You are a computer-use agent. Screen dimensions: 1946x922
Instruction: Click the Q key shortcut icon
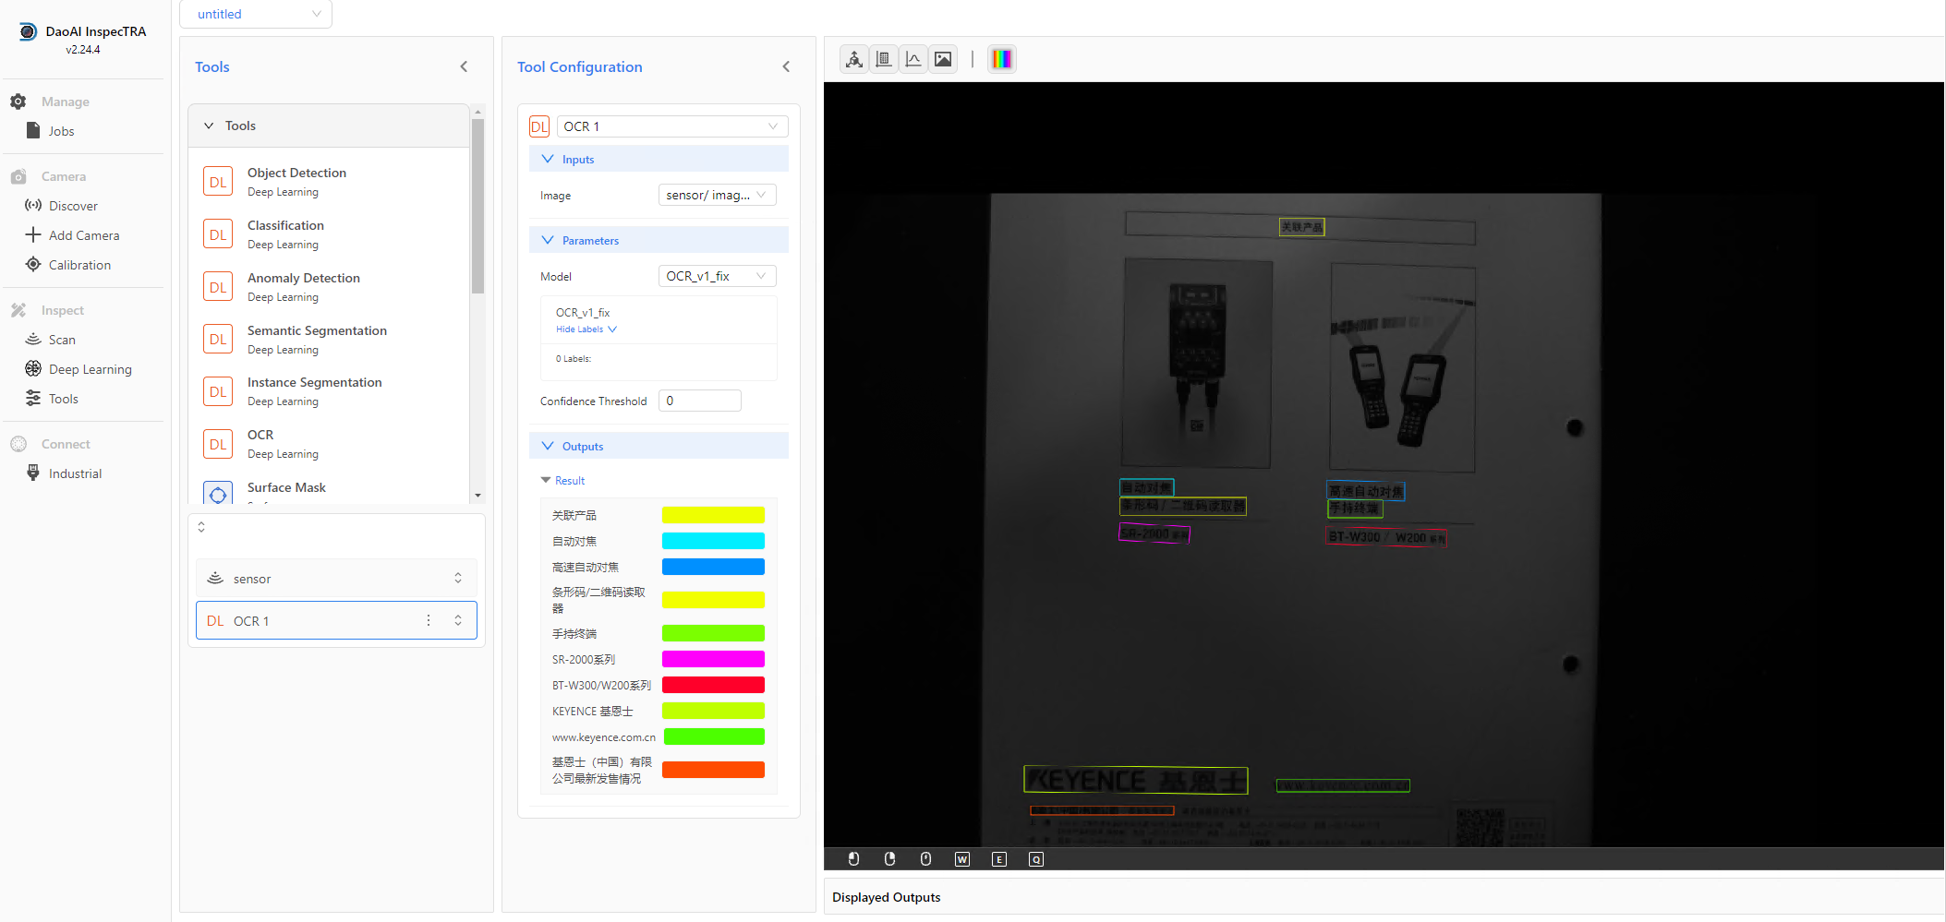1036,859
